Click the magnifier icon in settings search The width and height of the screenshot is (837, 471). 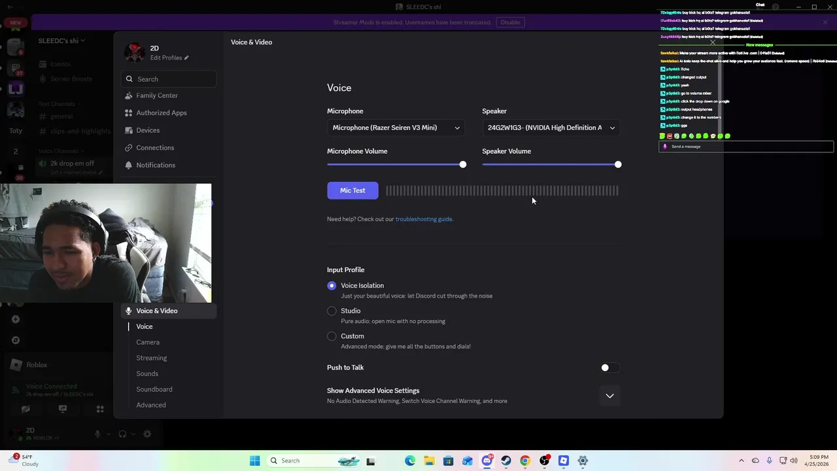129,79
